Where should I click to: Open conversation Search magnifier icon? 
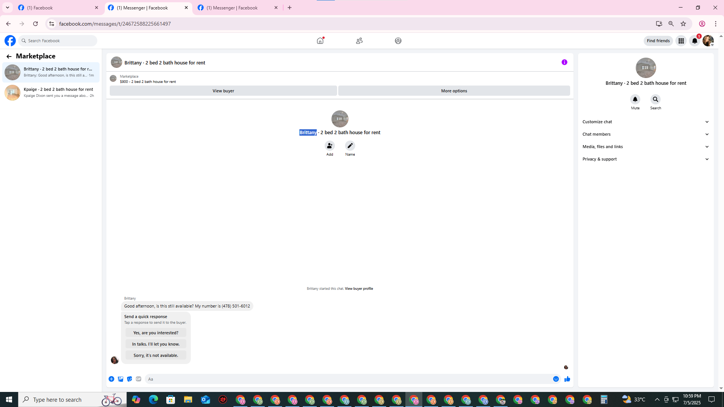tap(655, 99)
